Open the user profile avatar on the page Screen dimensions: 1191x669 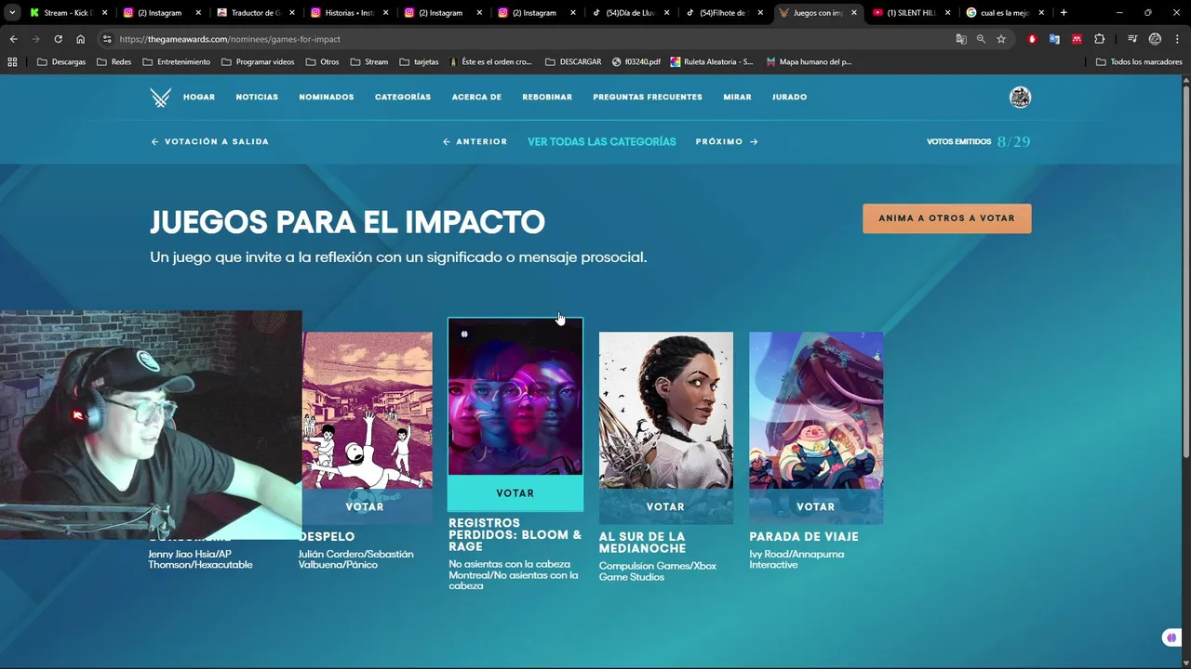click(x=1021, y=98)
